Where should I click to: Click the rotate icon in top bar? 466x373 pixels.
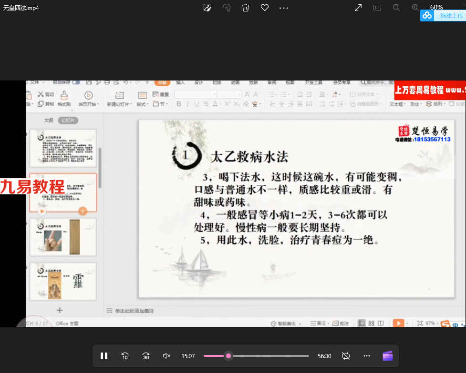(227, 8)
